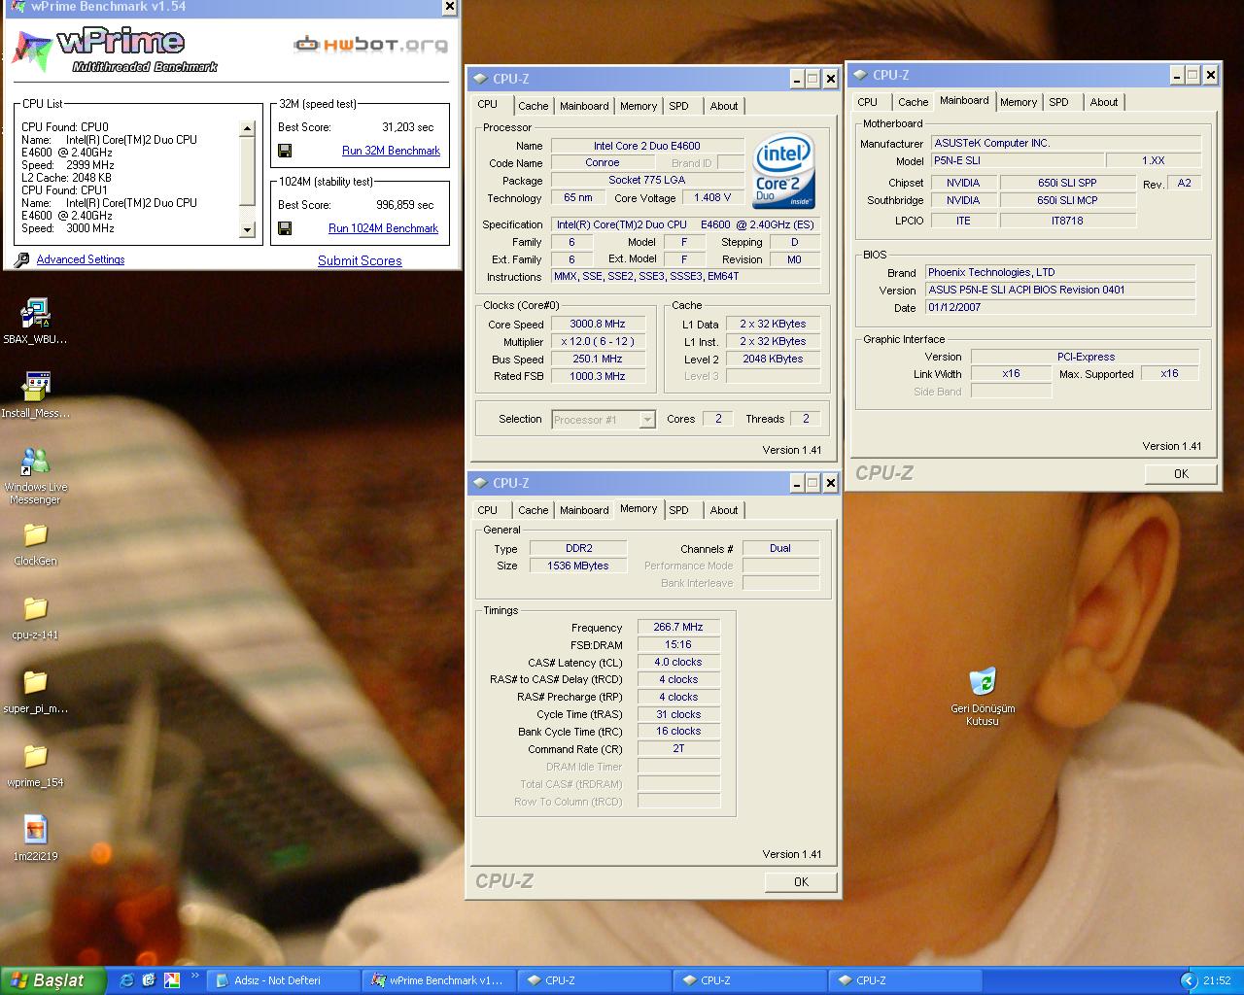Click OK in Memory CPU-Z window
This screenshot has height=995, width=1244.
point(801,881)
